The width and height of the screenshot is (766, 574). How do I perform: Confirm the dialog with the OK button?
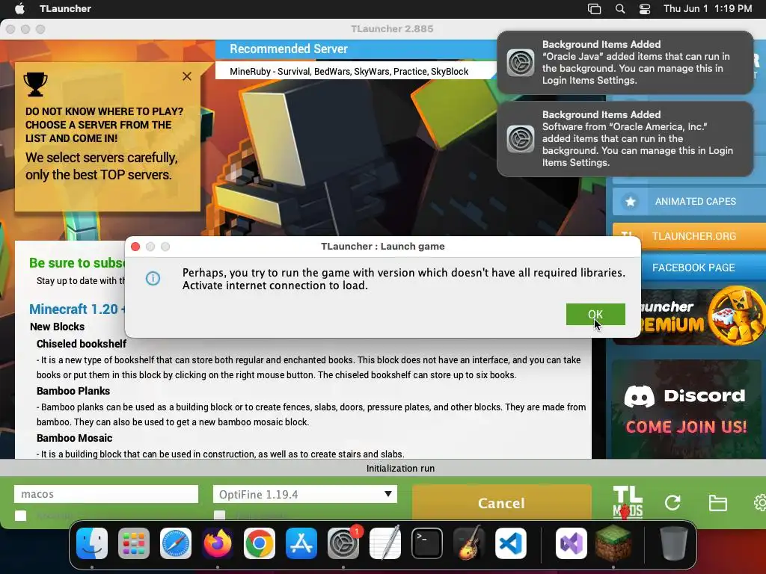tap(595, 315)
